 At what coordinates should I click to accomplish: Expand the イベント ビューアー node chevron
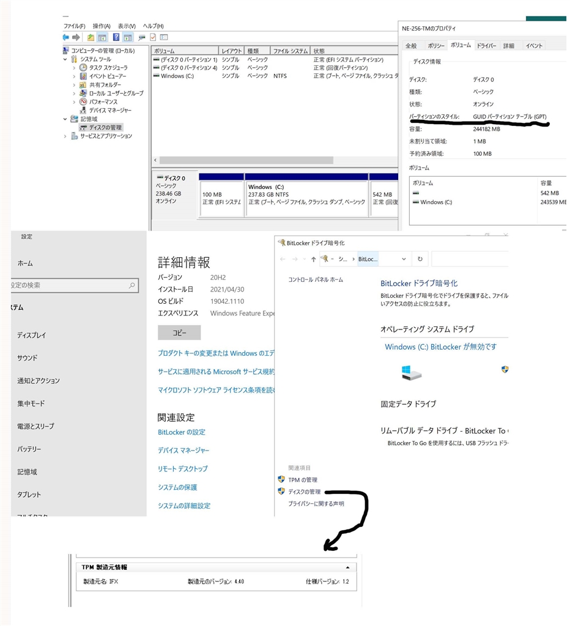pos(74,76)
